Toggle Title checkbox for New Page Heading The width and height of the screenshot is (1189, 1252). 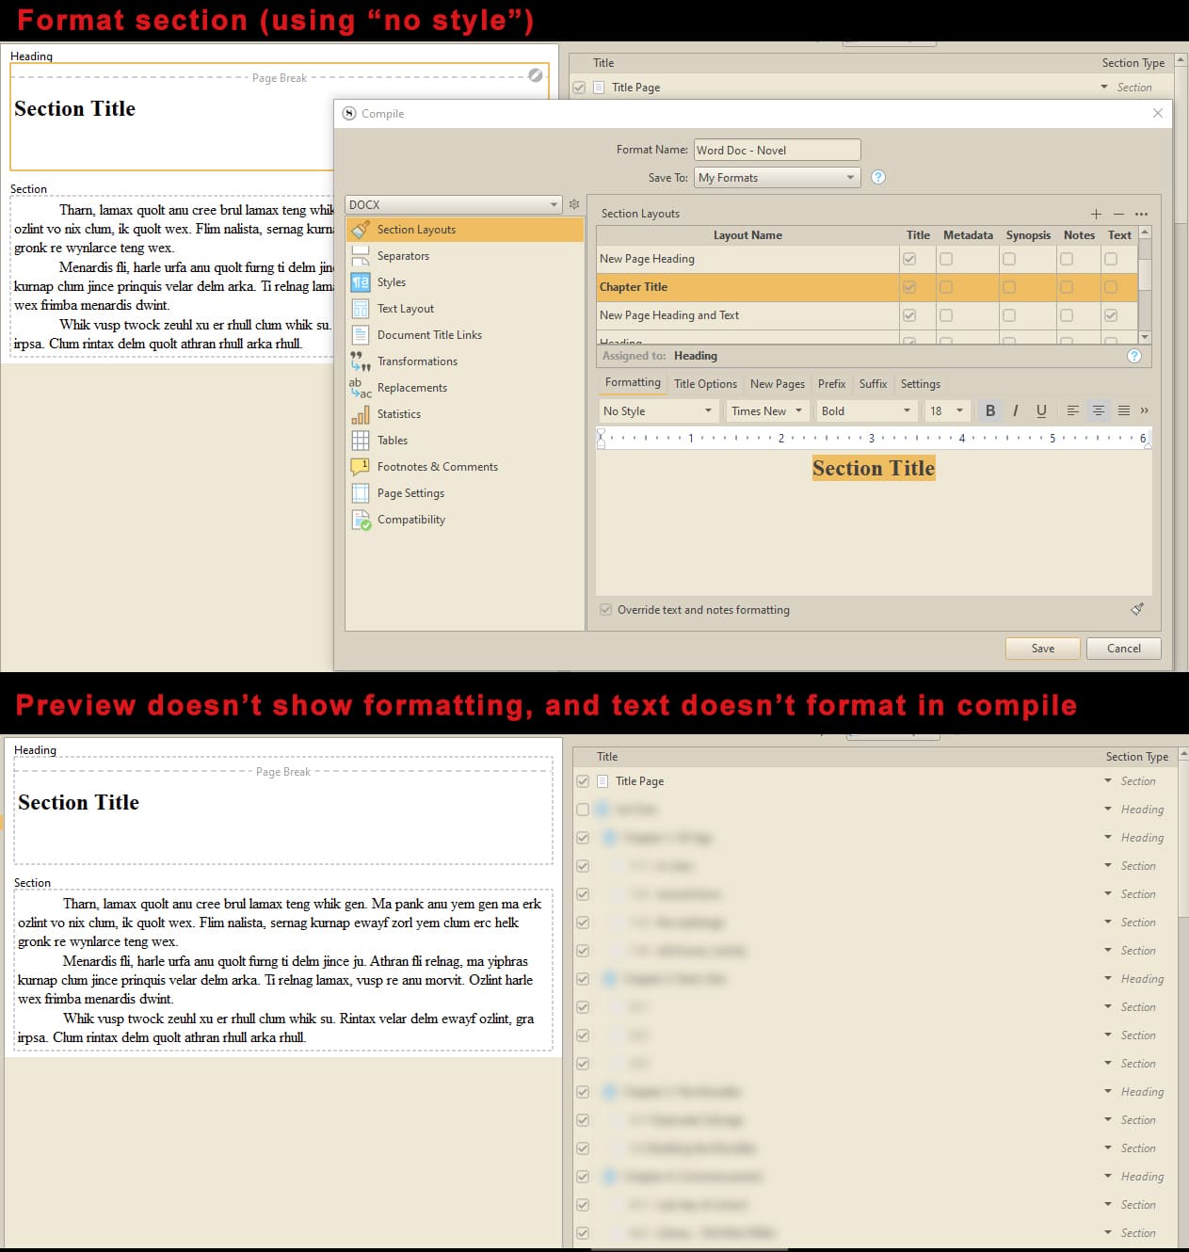pos(909,259)
